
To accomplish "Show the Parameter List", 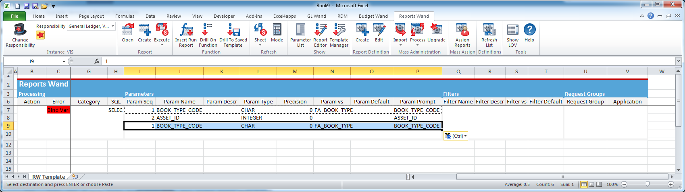I will (x=300, y=30).
